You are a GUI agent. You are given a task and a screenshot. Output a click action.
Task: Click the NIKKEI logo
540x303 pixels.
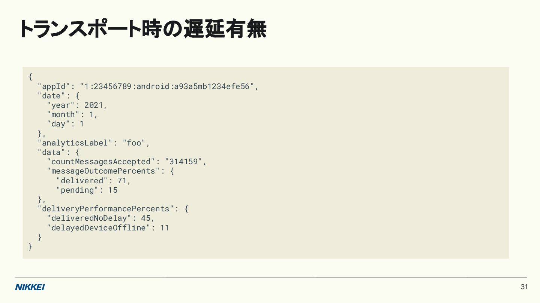click(x=30, y=287)
